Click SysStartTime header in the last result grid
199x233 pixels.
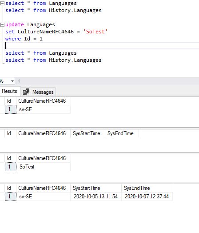click(x=96, y=188)
